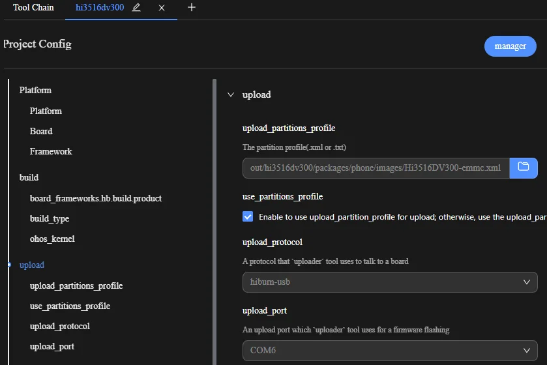Screen dimensions: 547x365
Task: Select the hi3516dv300 tab
Action: pyautogui.click(x=100, y=7)
